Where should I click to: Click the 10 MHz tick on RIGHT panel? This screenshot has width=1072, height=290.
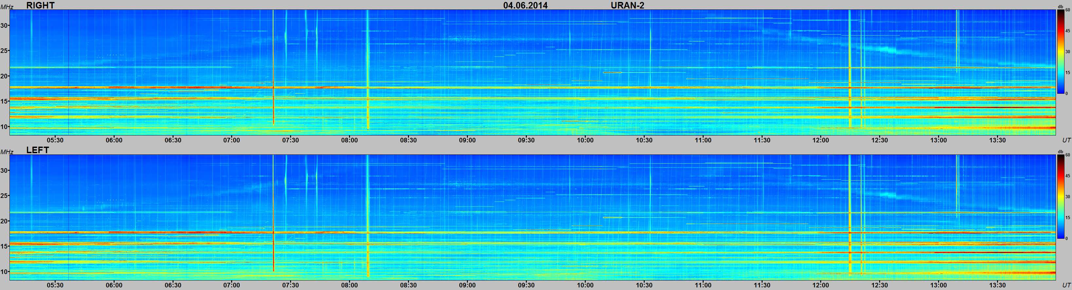[x=4, y=126]
